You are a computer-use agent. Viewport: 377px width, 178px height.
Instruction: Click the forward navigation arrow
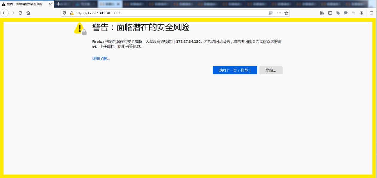(13, 13)
